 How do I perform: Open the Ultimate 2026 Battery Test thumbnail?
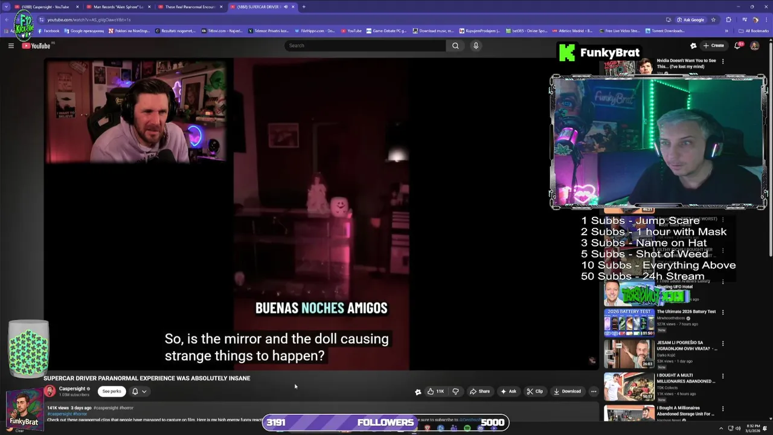coord(629,323)
